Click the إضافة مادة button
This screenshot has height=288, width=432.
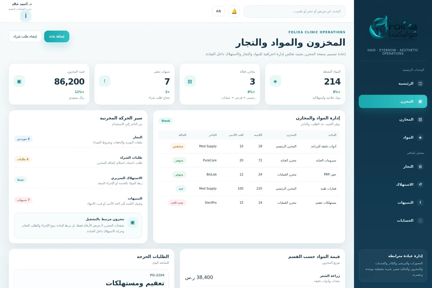point(57,36)
